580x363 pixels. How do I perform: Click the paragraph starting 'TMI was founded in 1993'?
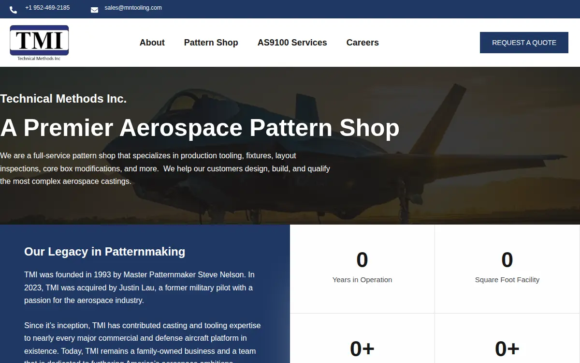(x=140, y=287)
